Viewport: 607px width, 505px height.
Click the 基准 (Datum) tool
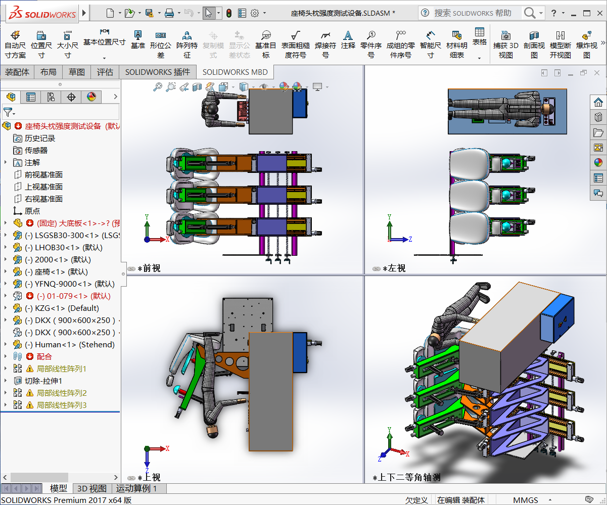[x=137, y=39]
